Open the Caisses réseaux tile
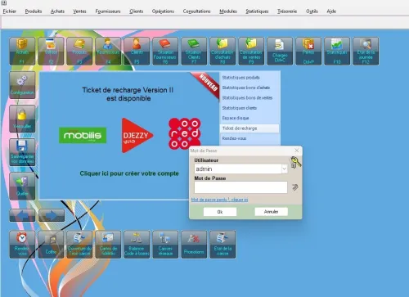Image resolution: width=409 pixels, height=297 pixels. [x=165, y=245]
